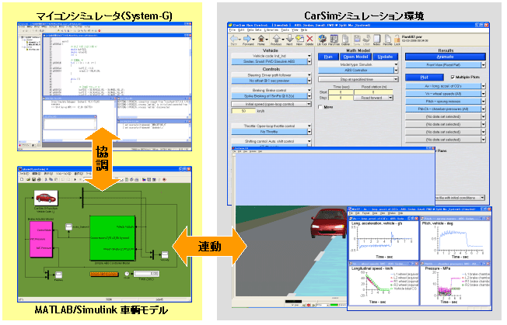Open the magenta Brake Actuator Model block
Screen dimensions: 507x325
click(x=41, y=239)
